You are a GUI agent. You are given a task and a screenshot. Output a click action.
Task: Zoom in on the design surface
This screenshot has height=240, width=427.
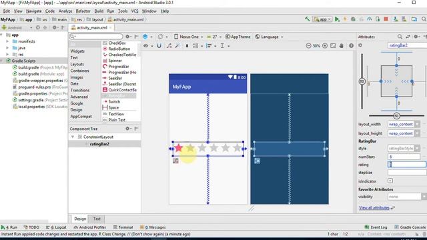click(x=325, y=46)
